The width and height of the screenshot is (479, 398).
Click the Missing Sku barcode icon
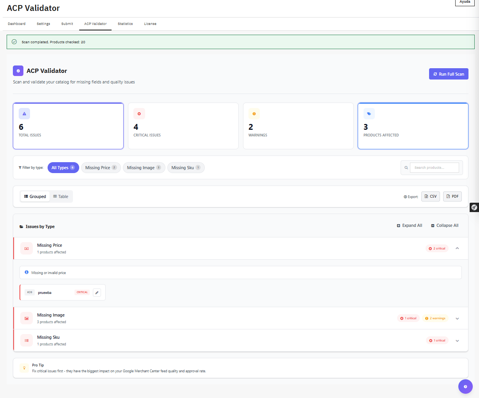[27, 340]
